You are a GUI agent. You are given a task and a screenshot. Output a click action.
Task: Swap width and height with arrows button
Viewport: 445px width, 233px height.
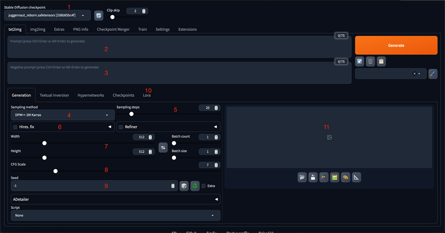click(163, 148)
